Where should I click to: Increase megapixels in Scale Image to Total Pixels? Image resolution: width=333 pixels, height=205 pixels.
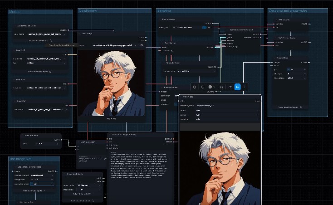(x=52, y=180)
